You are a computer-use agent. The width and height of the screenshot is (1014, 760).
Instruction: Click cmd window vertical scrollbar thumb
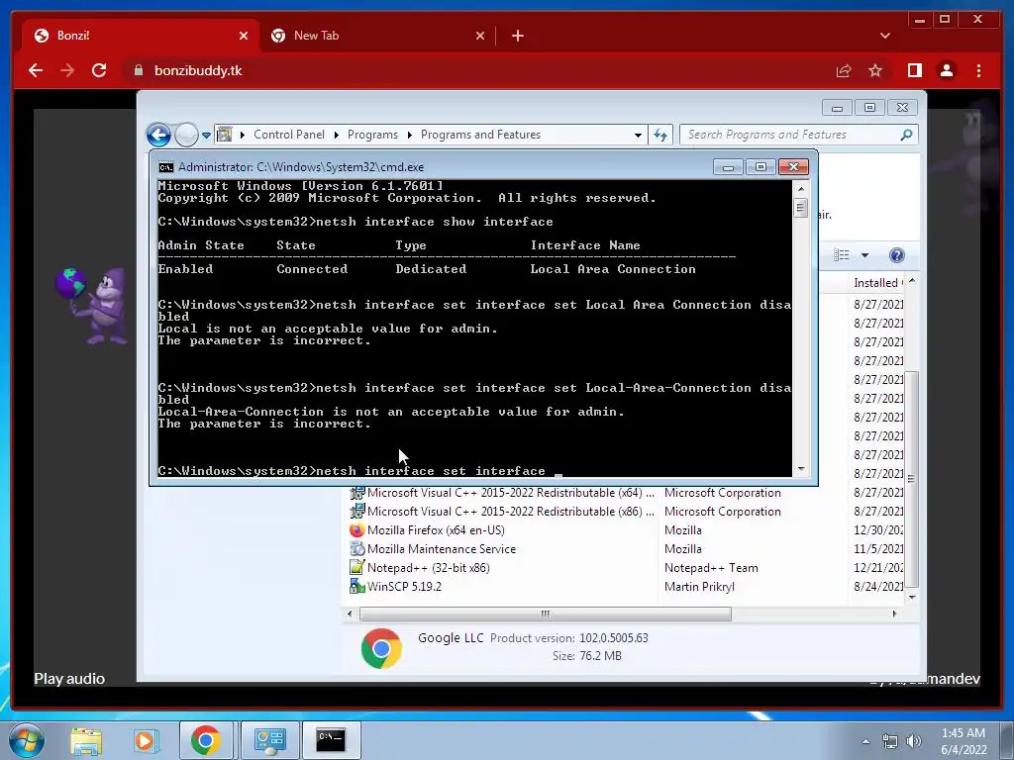[x=800, y=208]
